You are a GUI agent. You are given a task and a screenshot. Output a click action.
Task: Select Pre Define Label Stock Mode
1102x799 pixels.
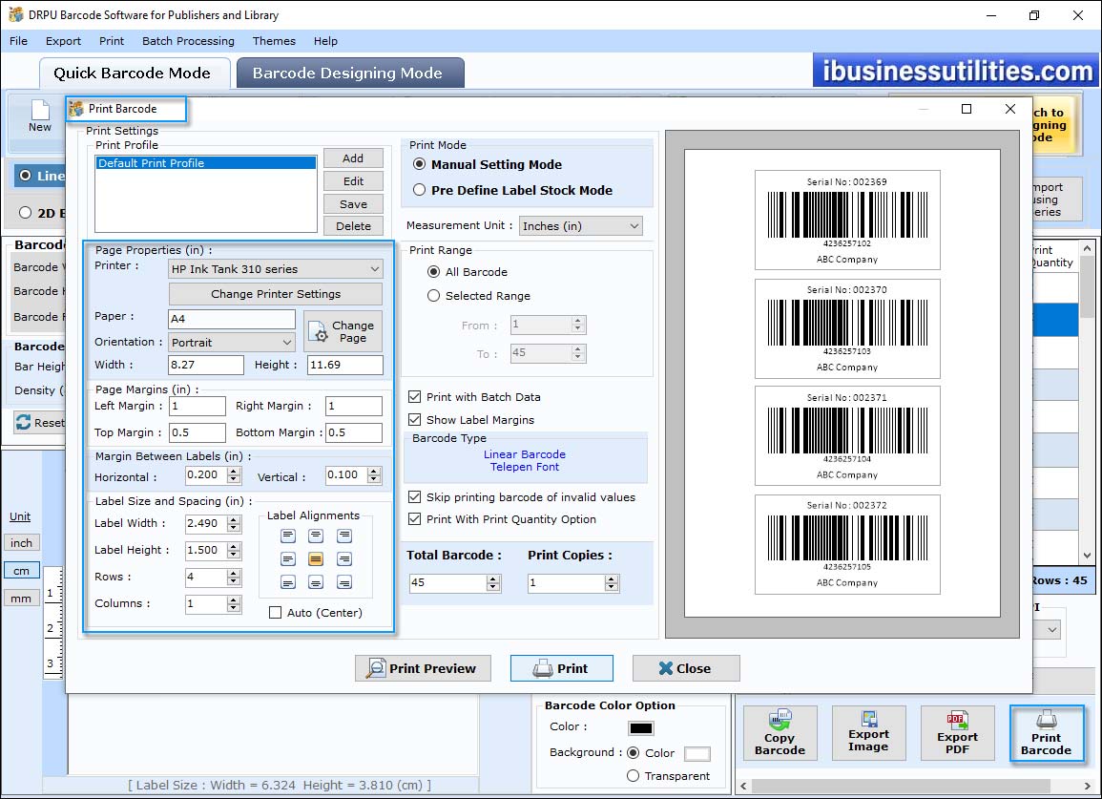click(420, 190)
